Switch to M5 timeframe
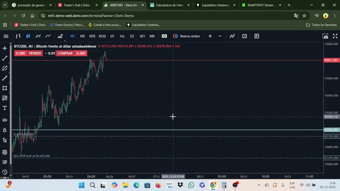This screenshot has height=191, width=340. click(x=82, y=36)
